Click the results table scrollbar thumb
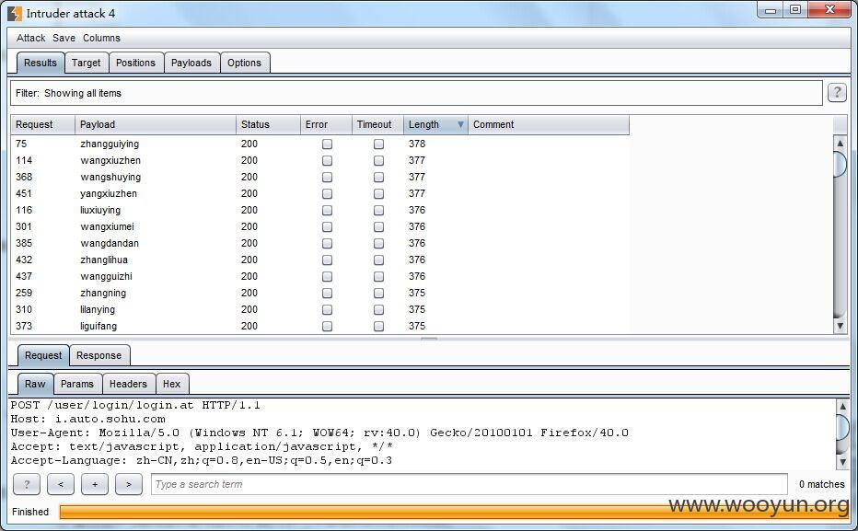The width and height of the screenshot is (858, 531). tap(840, 164)
